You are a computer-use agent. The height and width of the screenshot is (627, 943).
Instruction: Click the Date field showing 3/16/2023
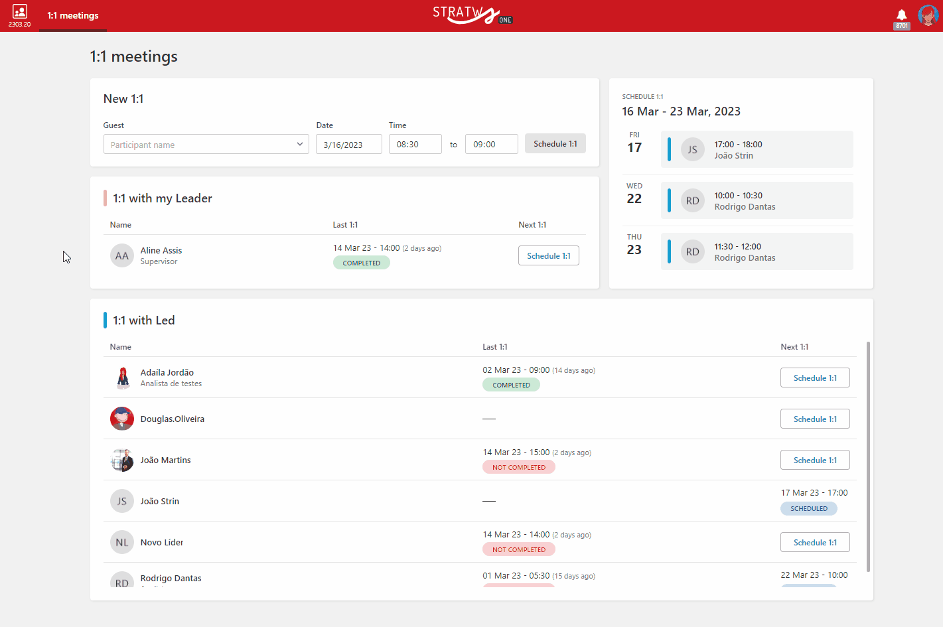[x=349, y=145]
